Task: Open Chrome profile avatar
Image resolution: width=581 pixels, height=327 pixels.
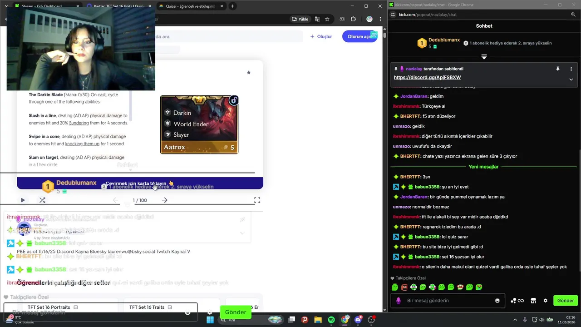Action: pyautogui.click(x=369, y=19)
